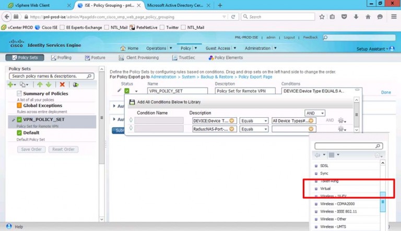Image resolution: width=401 pixels, height=231 pixels.
Task: Select Wireless - CDMA2000 list entry
Action: (x=337, y=204)
